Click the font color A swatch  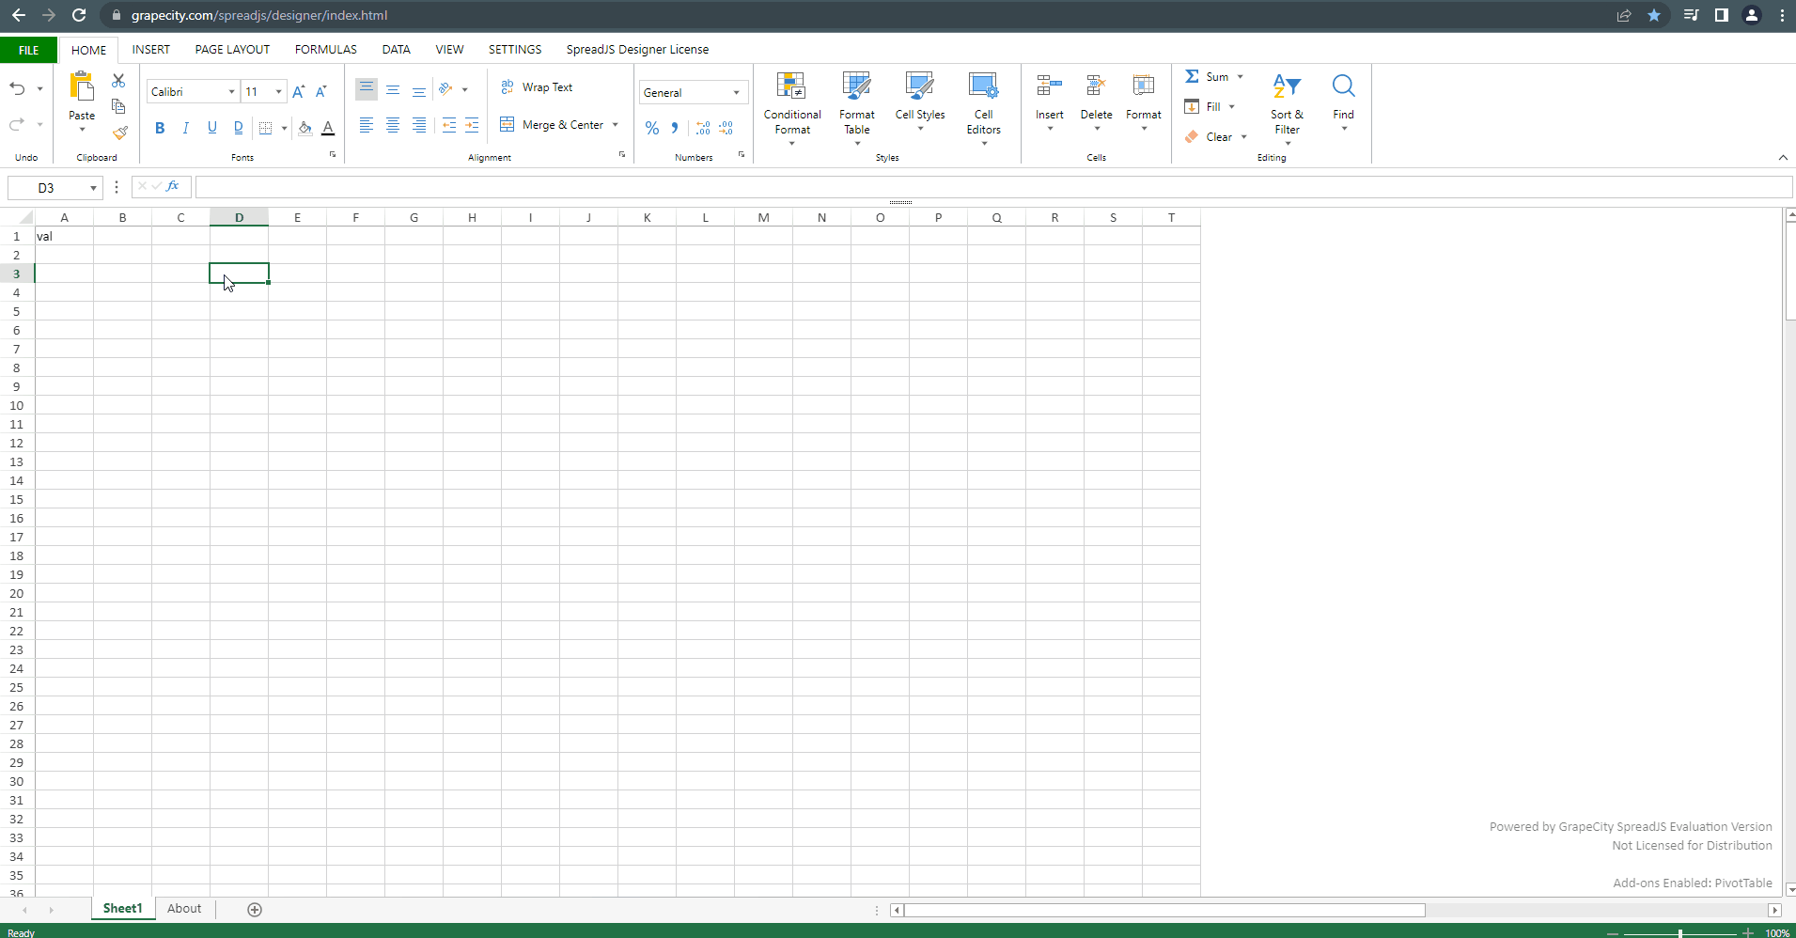click(x=328, y=128)
